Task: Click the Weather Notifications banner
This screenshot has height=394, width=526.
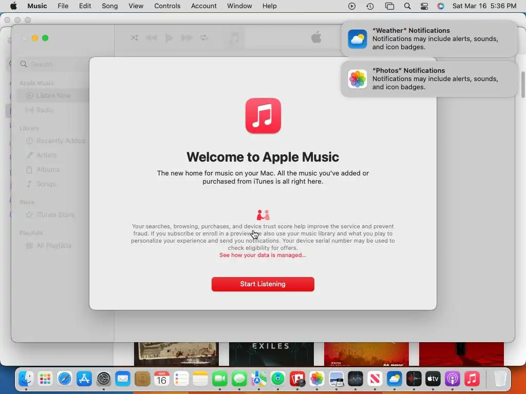Action: point(429,39)
